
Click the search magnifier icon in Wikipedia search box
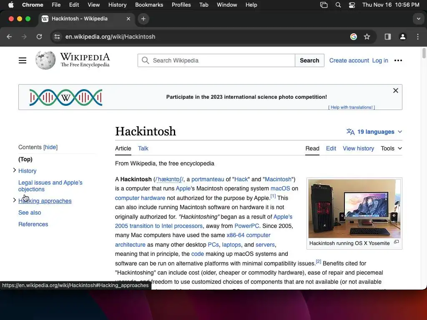coord(146,60)
